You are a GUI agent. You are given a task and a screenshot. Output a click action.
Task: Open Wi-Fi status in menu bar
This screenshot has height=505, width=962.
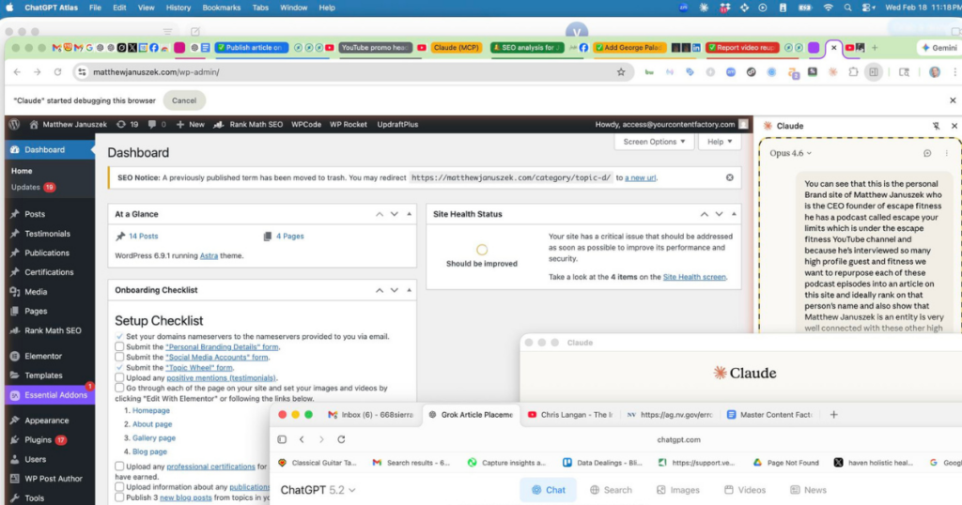tap(828, 8)
